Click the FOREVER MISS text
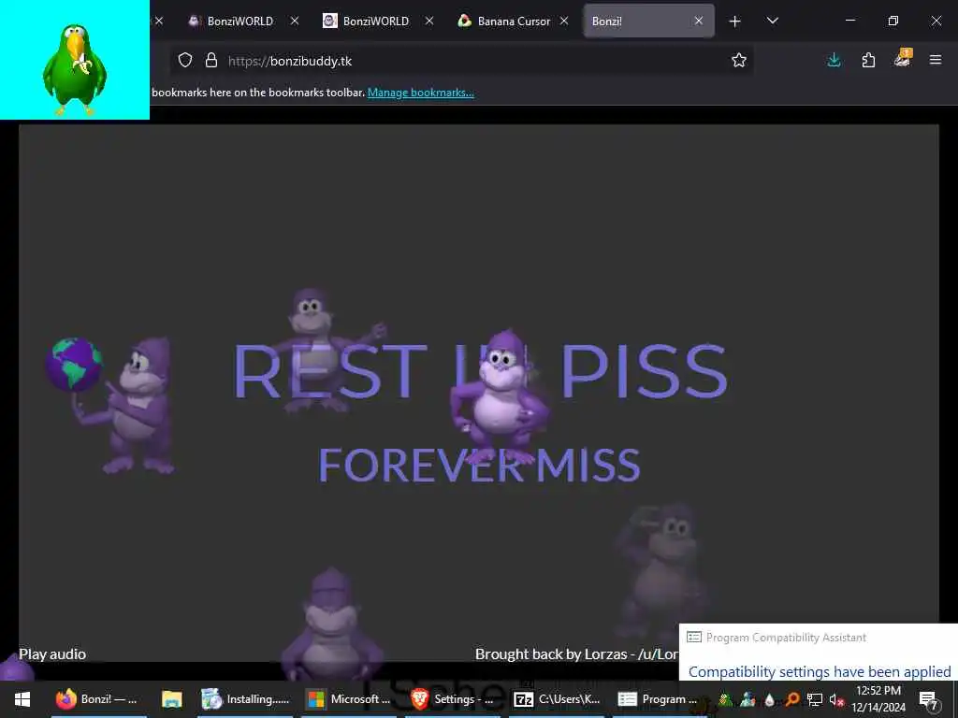 click(x=479, y=466)
